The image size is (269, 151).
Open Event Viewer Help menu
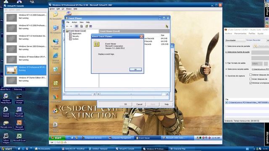(88, 22)
